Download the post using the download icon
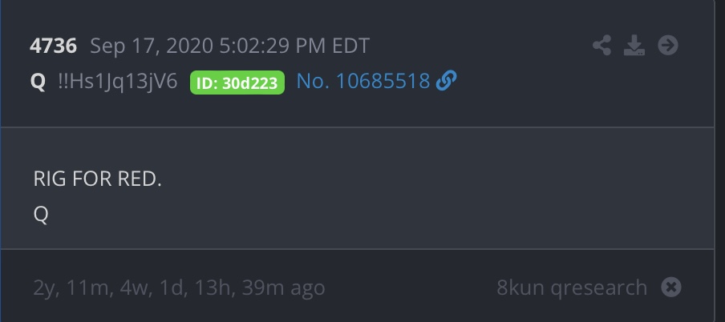725x322 pixels. (x=634, y=46)
